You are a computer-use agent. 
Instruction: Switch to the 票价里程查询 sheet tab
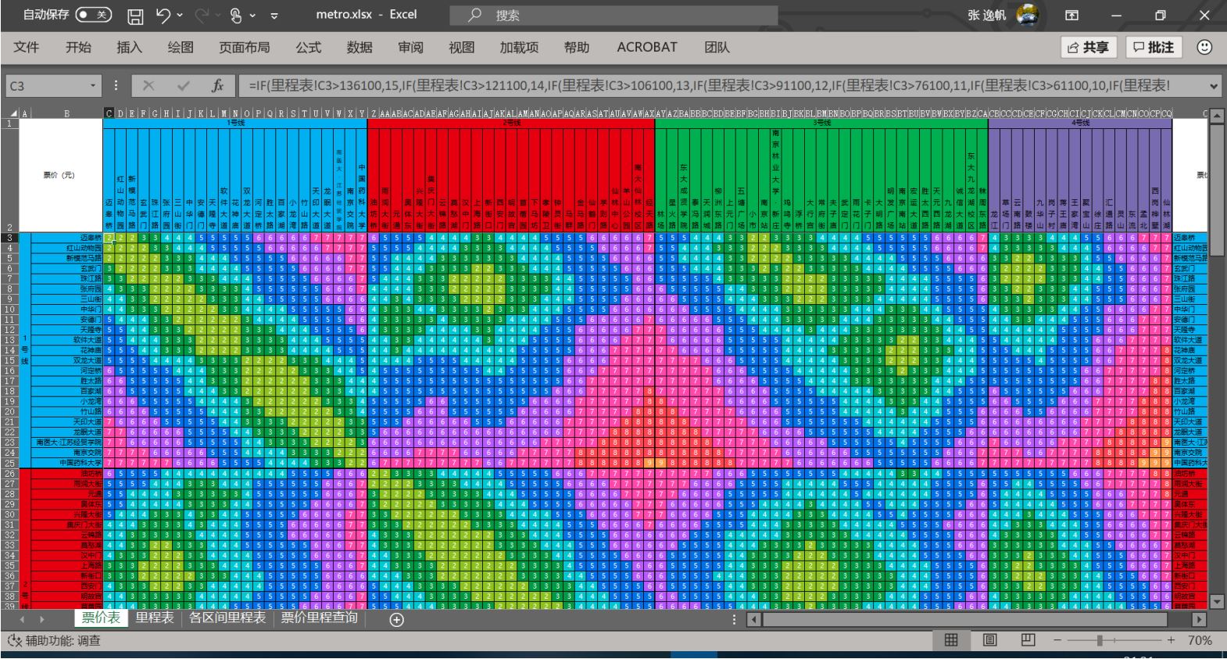click(x=319, y=618)
